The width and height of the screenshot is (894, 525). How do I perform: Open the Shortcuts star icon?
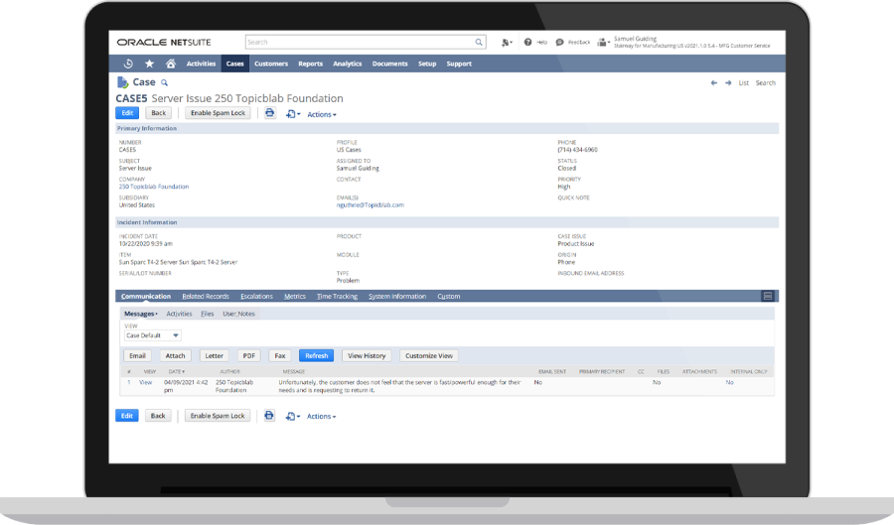click(149, 64)
